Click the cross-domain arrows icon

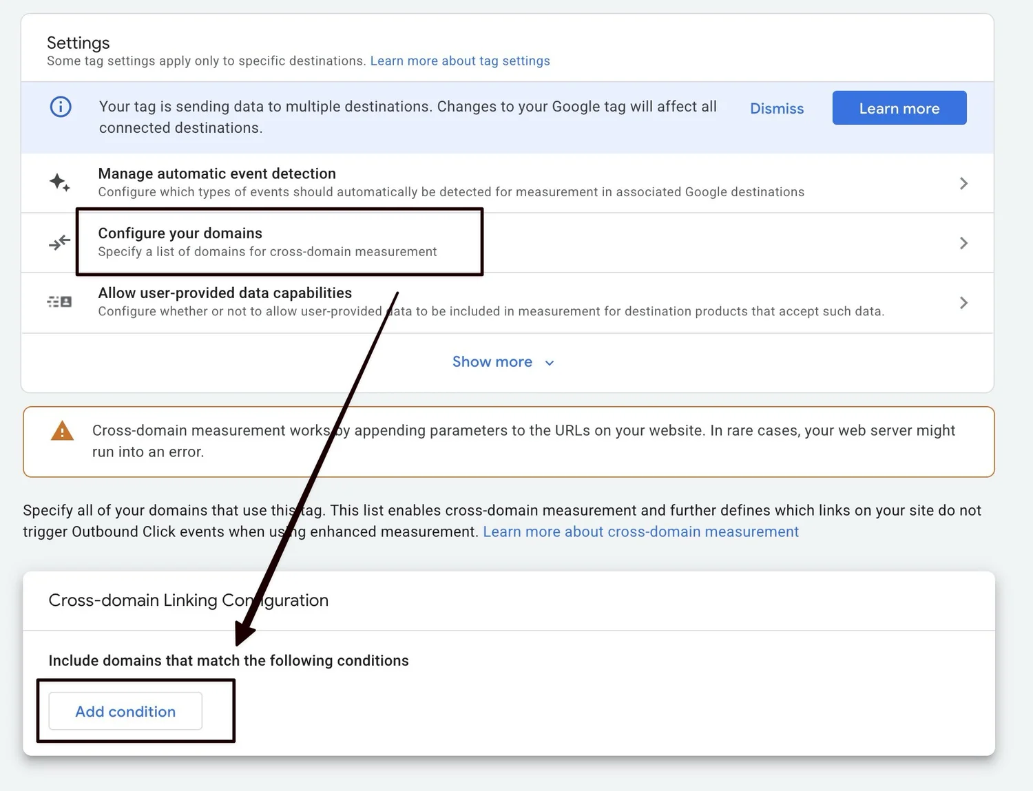click(59, 242)
